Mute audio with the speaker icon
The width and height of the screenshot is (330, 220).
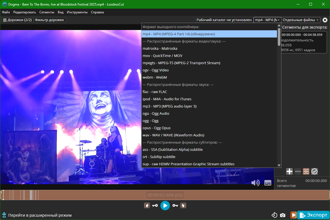click(256, 183)
